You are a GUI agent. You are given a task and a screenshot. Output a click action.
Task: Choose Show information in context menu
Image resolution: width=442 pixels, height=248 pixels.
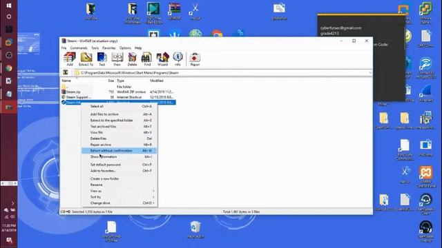(119, 157)
